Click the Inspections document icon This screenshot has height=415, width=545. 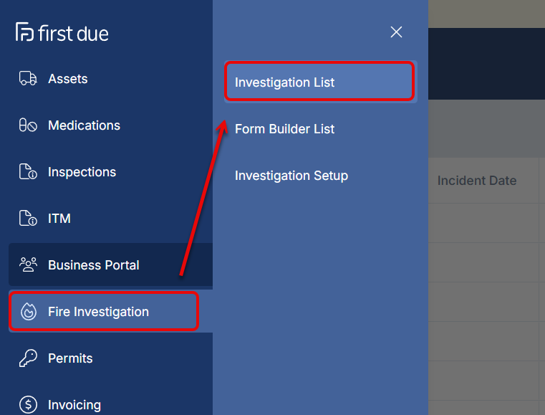coord(28,171)
